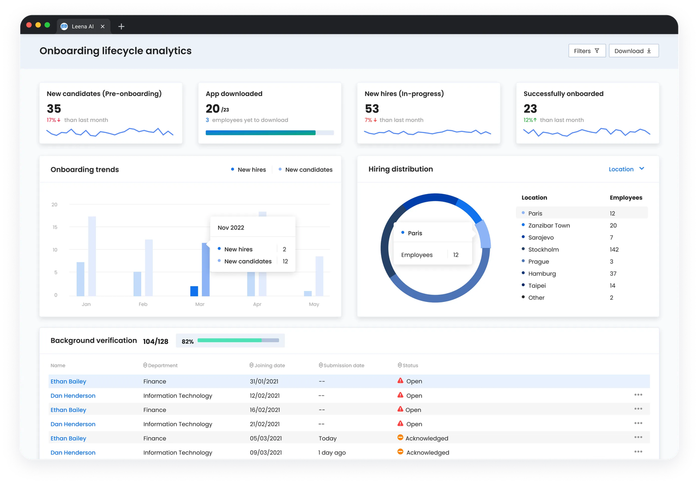Image resolution: width=698 pixels, height=484 pixels.
Task: Click the red down arrow beside 17%
Action: (x=59, y=120)
